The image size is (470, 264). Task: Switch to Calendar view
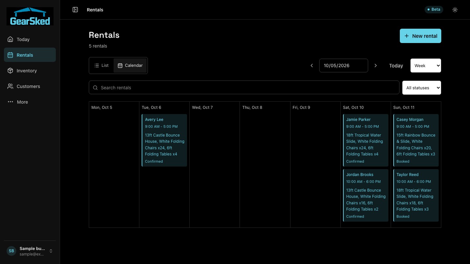tap(130, 66)
